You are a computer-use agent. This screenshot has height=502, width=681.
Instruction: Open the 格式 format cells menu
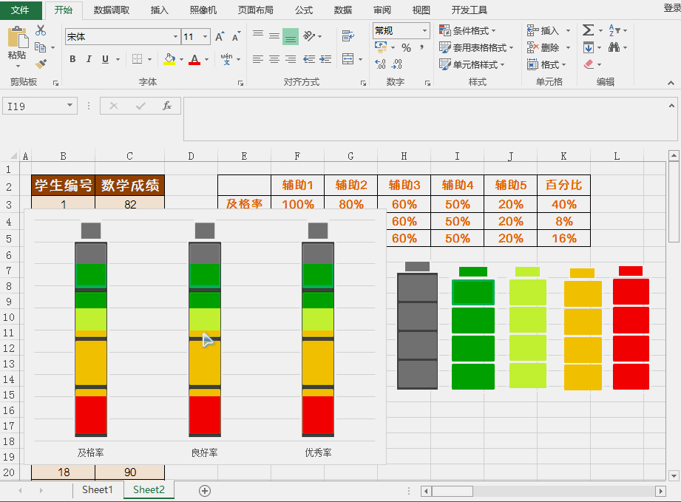click(546, 65)
